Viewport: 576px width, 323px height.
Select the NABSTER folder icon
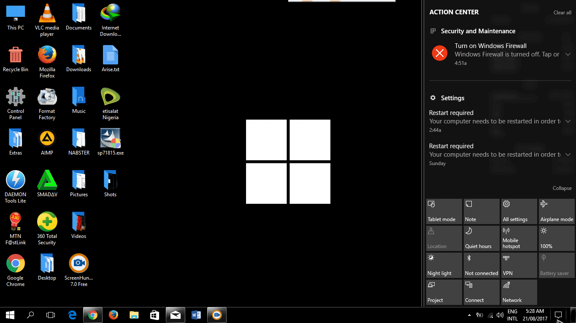coord(78,142)
